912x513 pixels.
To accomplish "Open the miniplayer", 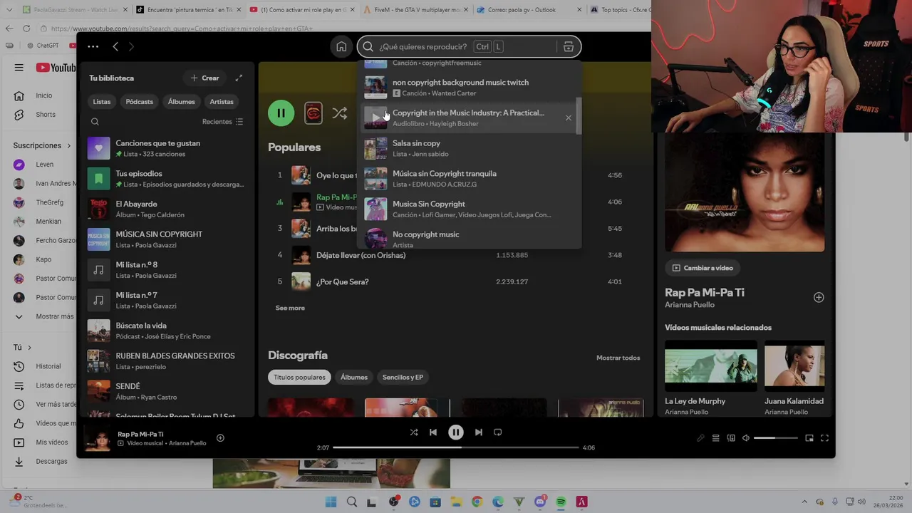I will click(x=809, y=438).
